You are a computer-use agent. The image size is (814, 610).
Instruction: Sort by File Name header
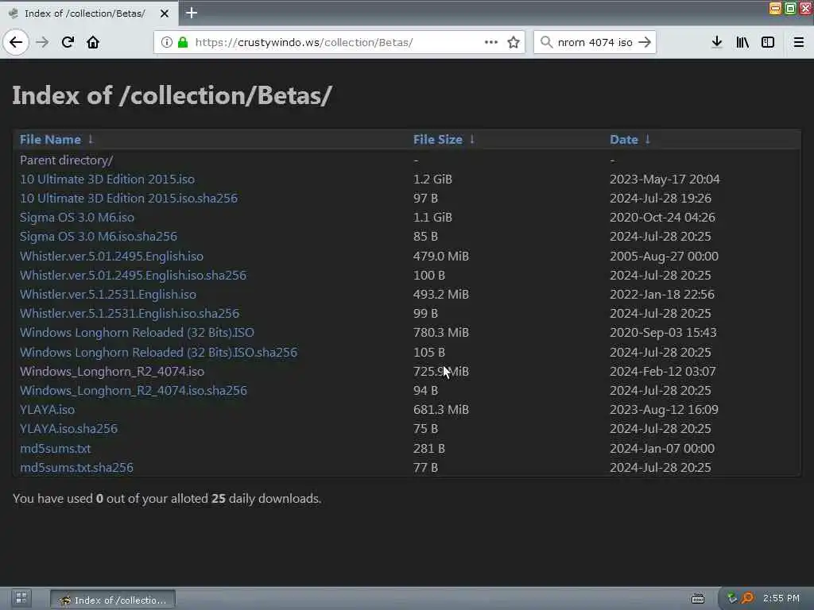[x=50, y=140]
